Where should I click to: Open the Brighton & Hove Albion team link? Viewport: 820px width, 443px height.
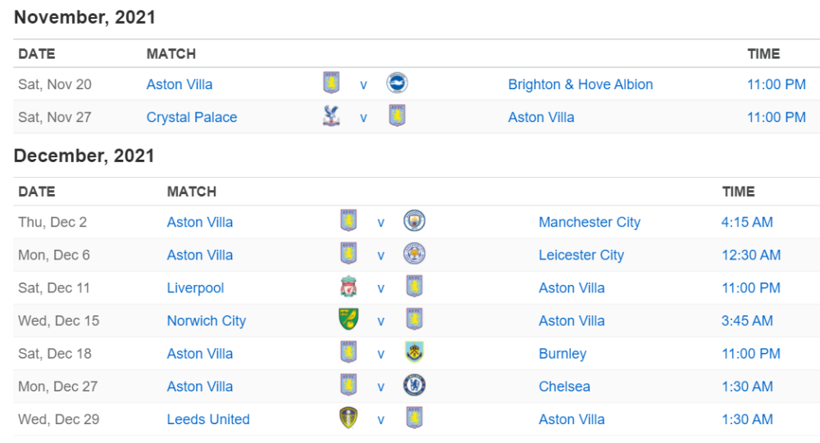581,84
